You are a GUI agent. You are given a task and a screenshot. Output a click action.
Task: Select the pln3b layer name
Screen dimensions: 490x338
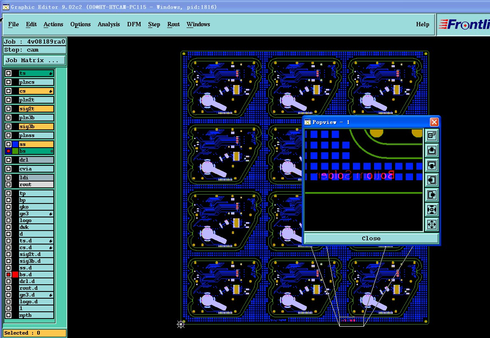coord(36,118)
